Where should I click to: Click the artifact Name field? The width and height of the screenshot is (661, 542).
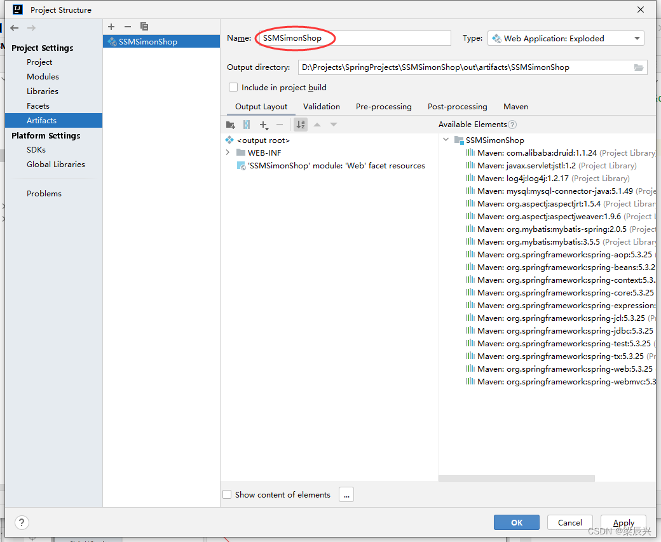354,38
